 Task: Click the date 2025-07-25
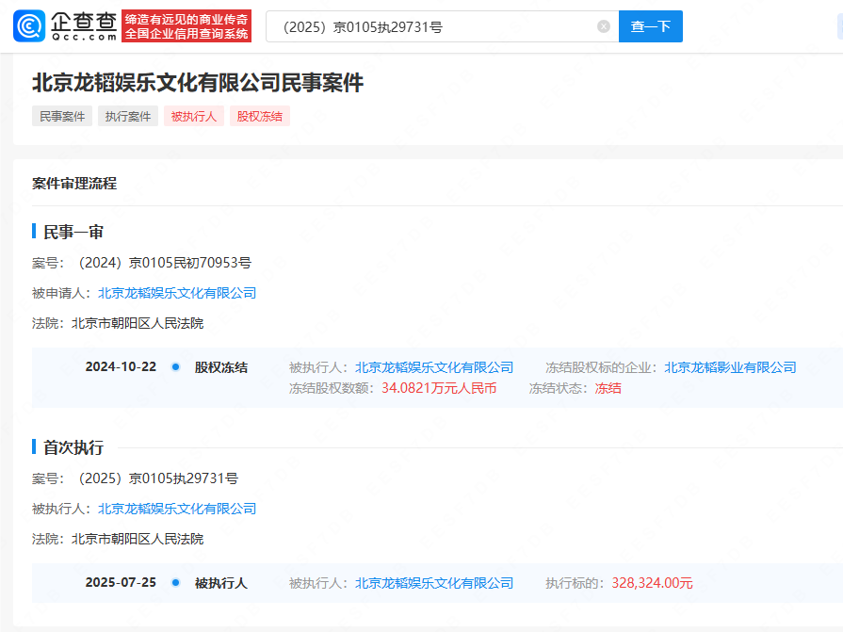click(121, 583)
